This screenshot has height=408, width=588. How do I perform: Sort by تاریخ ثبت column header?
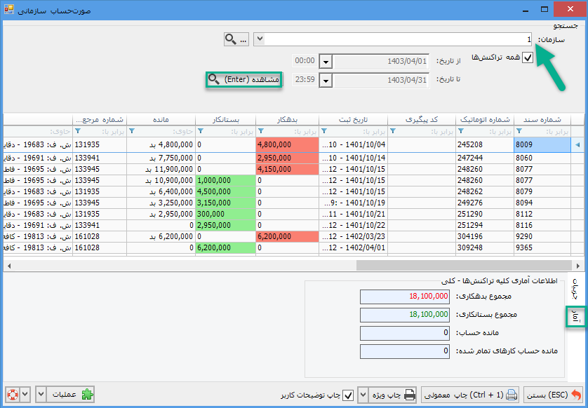[353, 119]
